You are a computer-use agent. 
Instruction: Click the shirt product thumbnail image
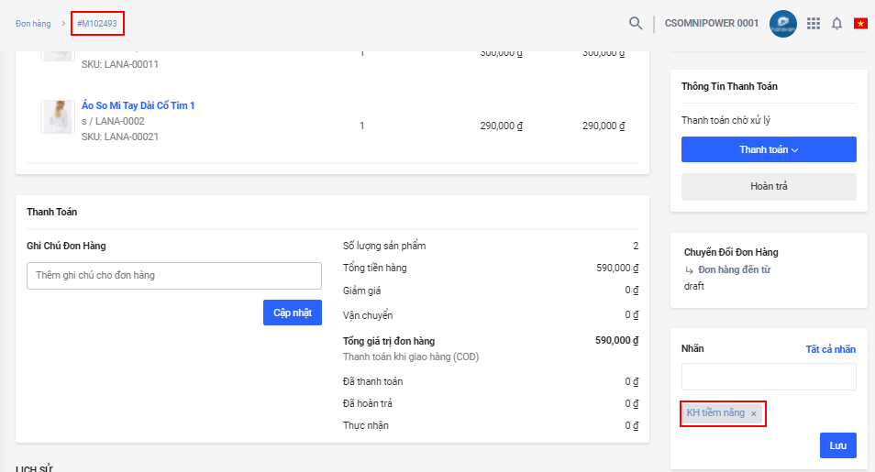point(58,117)
